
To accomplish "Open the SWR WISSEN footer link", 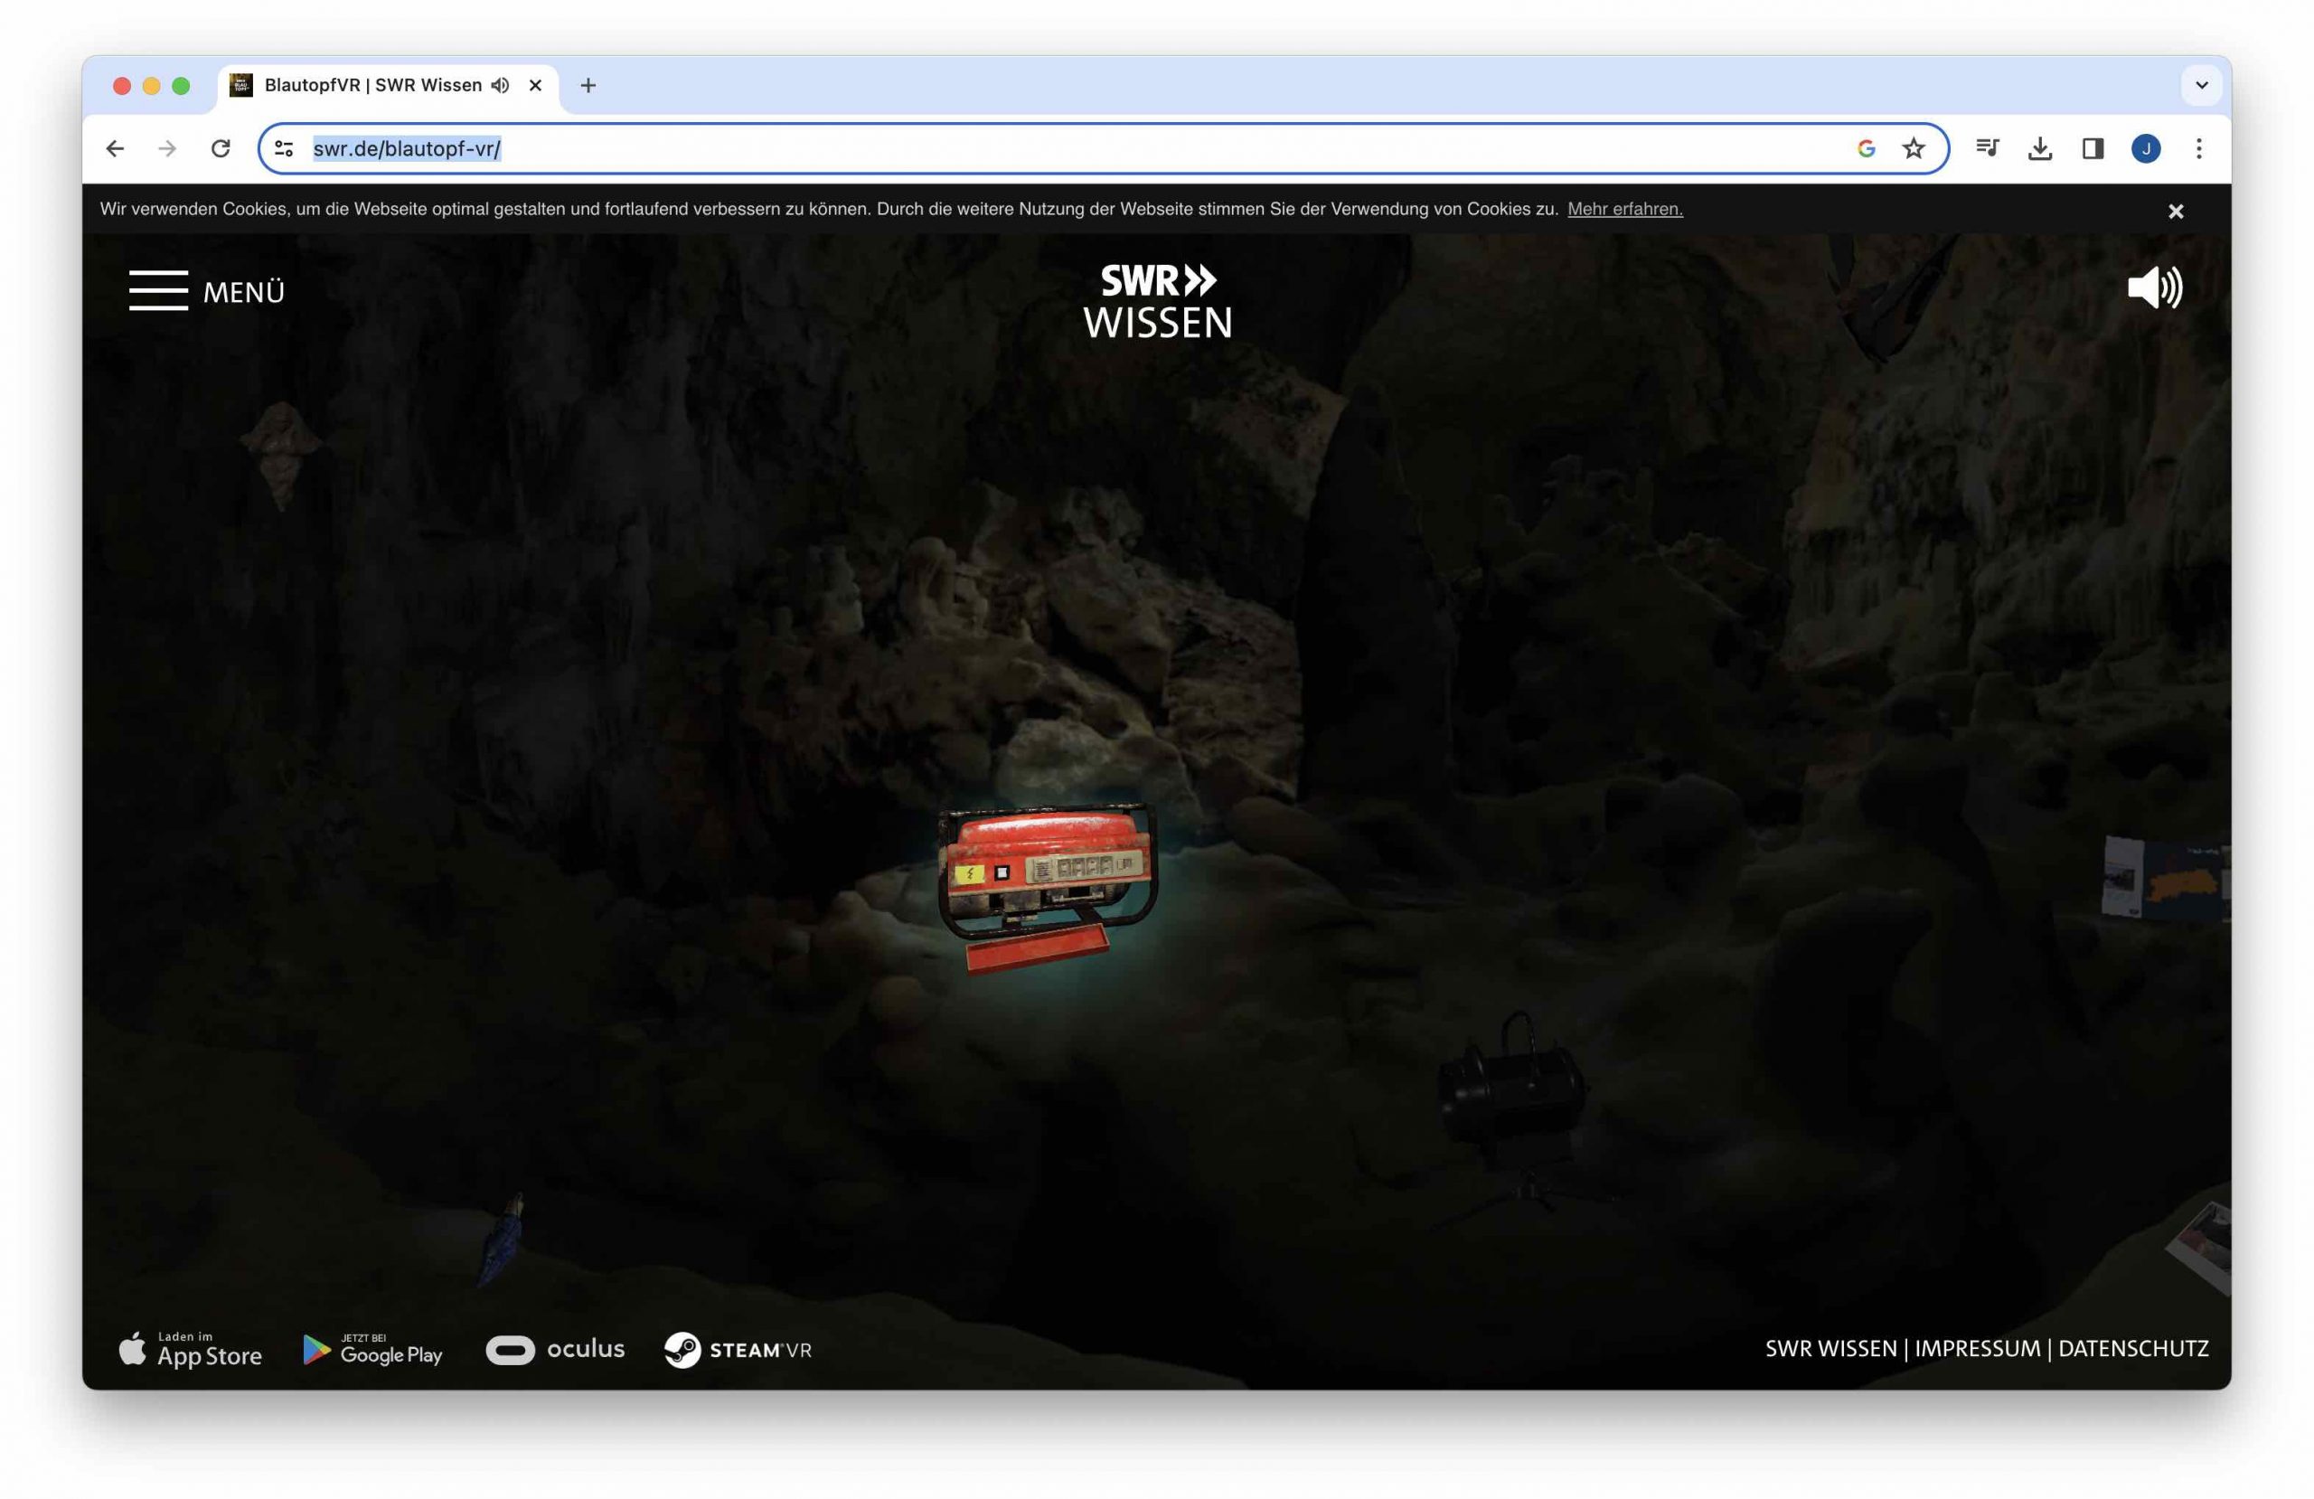I will click(1830, 1348).
